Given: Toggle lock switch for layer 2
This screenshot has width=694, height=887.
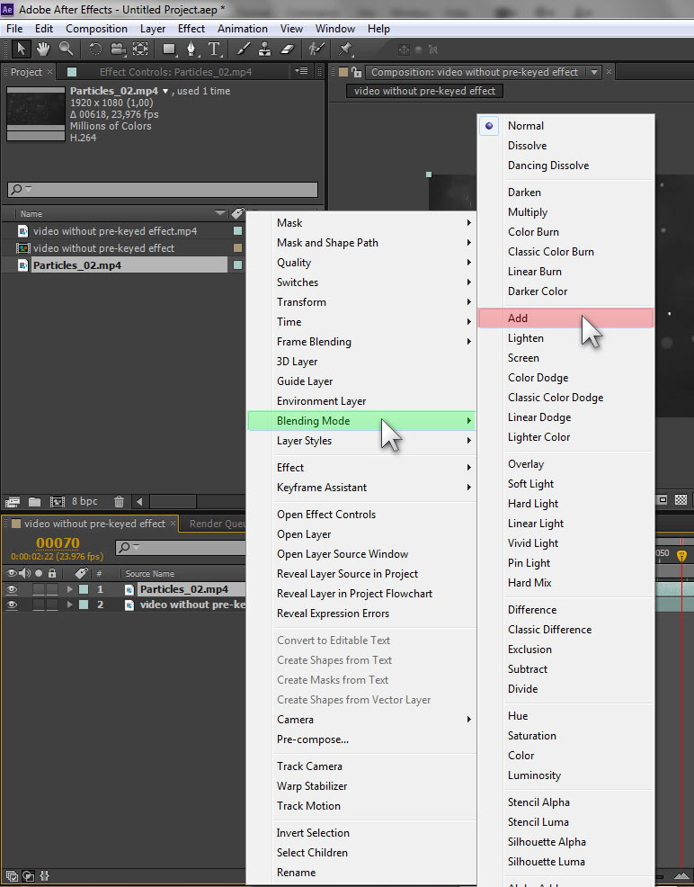Looking at the screenshot, I should (x=52, y=605).
